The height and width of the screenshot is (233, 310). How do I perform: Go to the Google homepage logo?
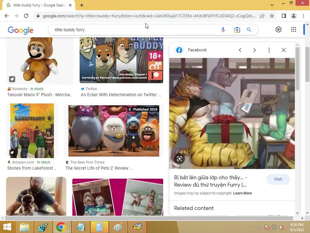21,30
